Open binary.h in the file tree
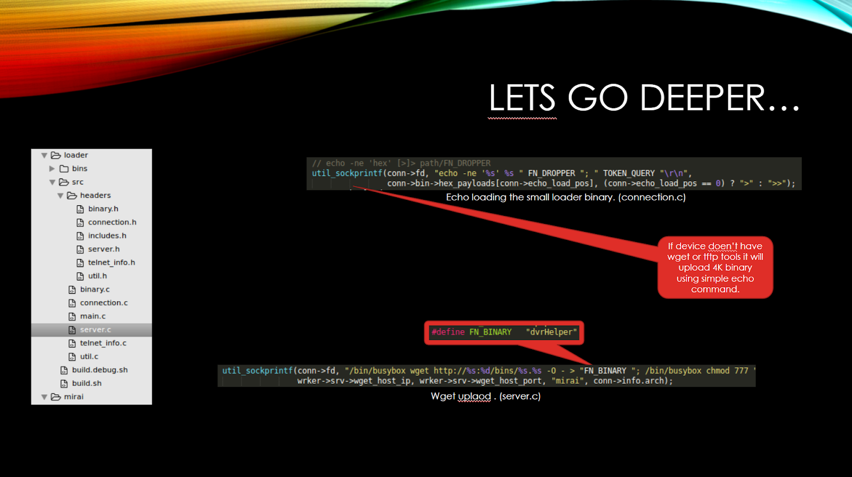 (x=103, y=209)
